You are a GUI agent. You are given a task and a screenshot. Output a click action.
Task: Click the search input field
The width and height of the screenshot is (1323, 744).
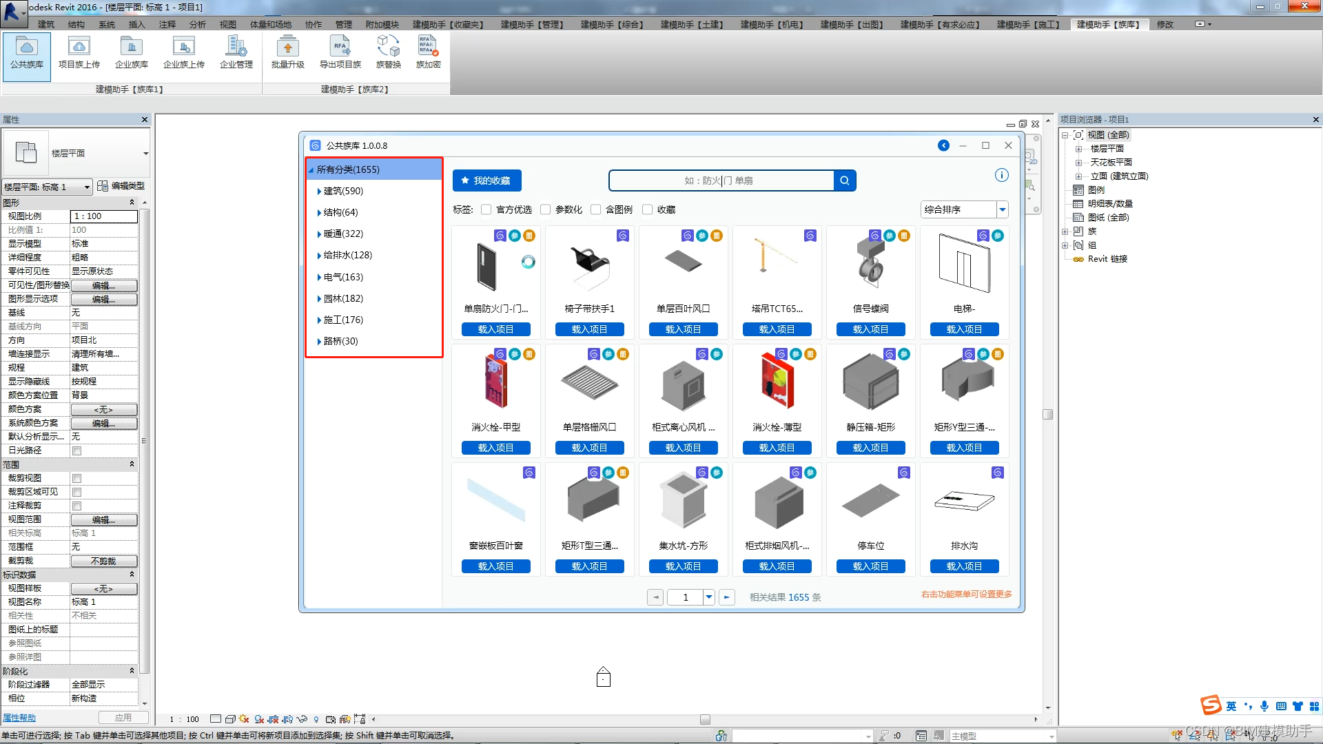click(x=721, y=180)
